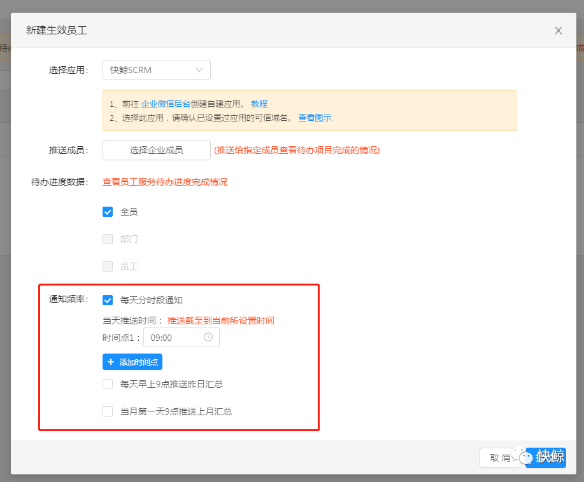
Task: Open the 企业微信后台 link
Action: click(166, 104)
